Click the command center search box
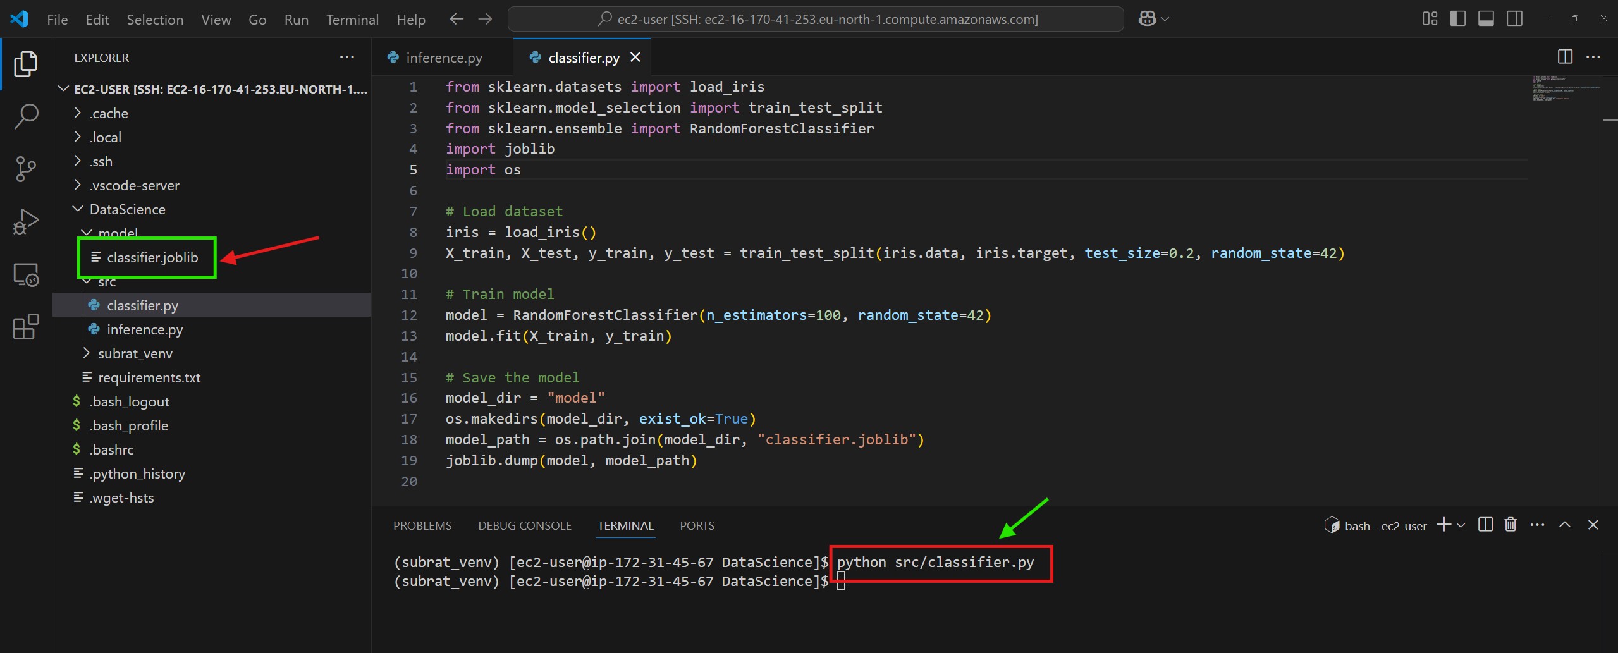This screenshot has height=653, width=1618. point(816,19)
